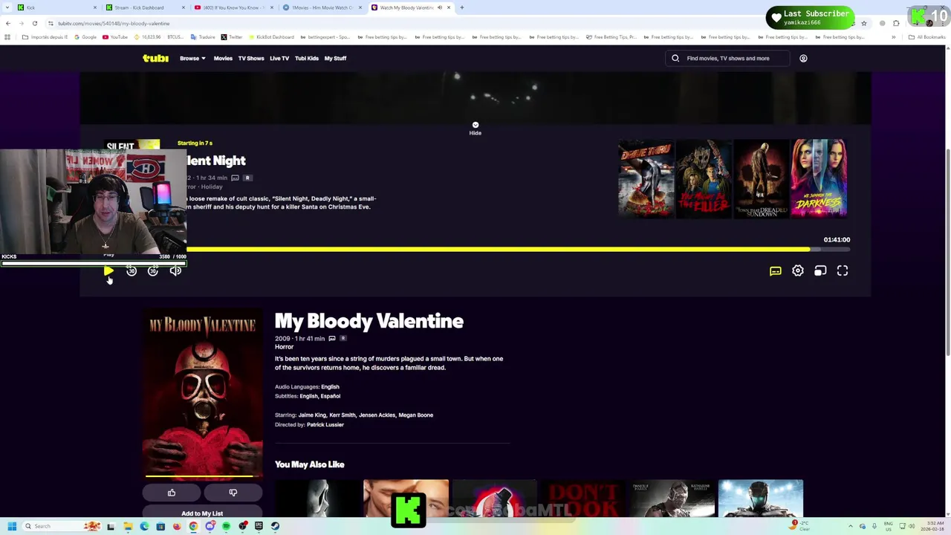Open the Browse dropdown menu
951x535 pixels.
[x=192, y=58]
